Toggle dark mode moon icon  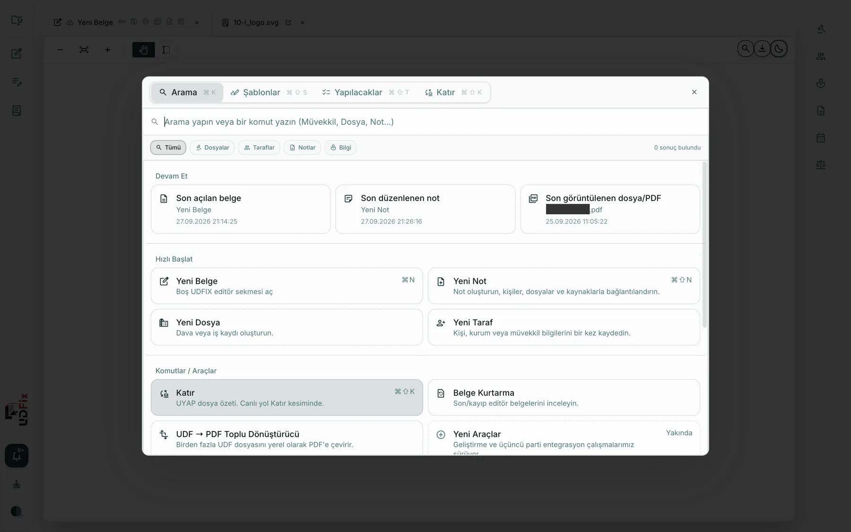click(779, 49)
